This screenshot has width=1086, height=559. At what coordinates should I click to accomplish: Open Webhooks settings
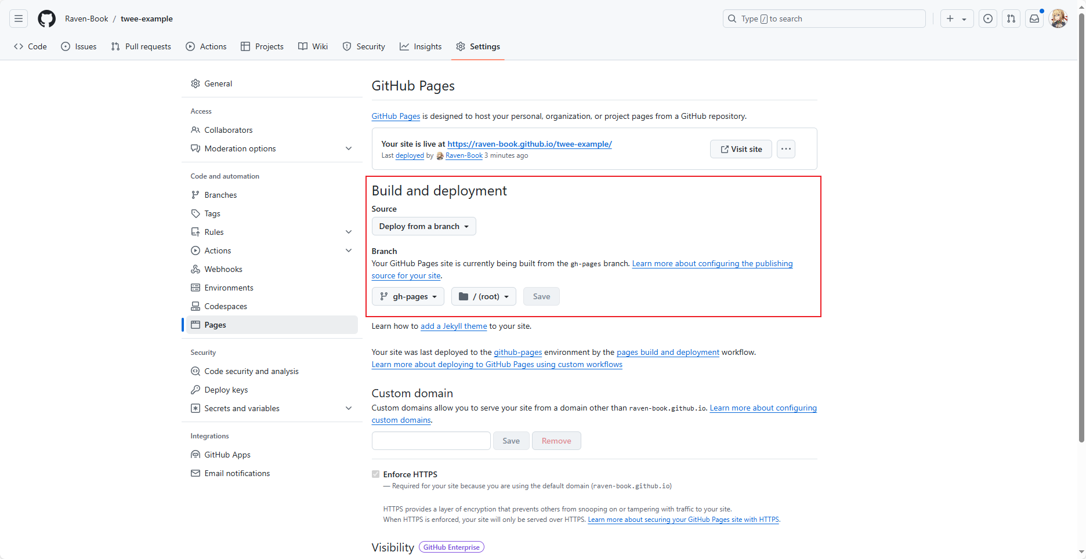click(x=271, y=269)
